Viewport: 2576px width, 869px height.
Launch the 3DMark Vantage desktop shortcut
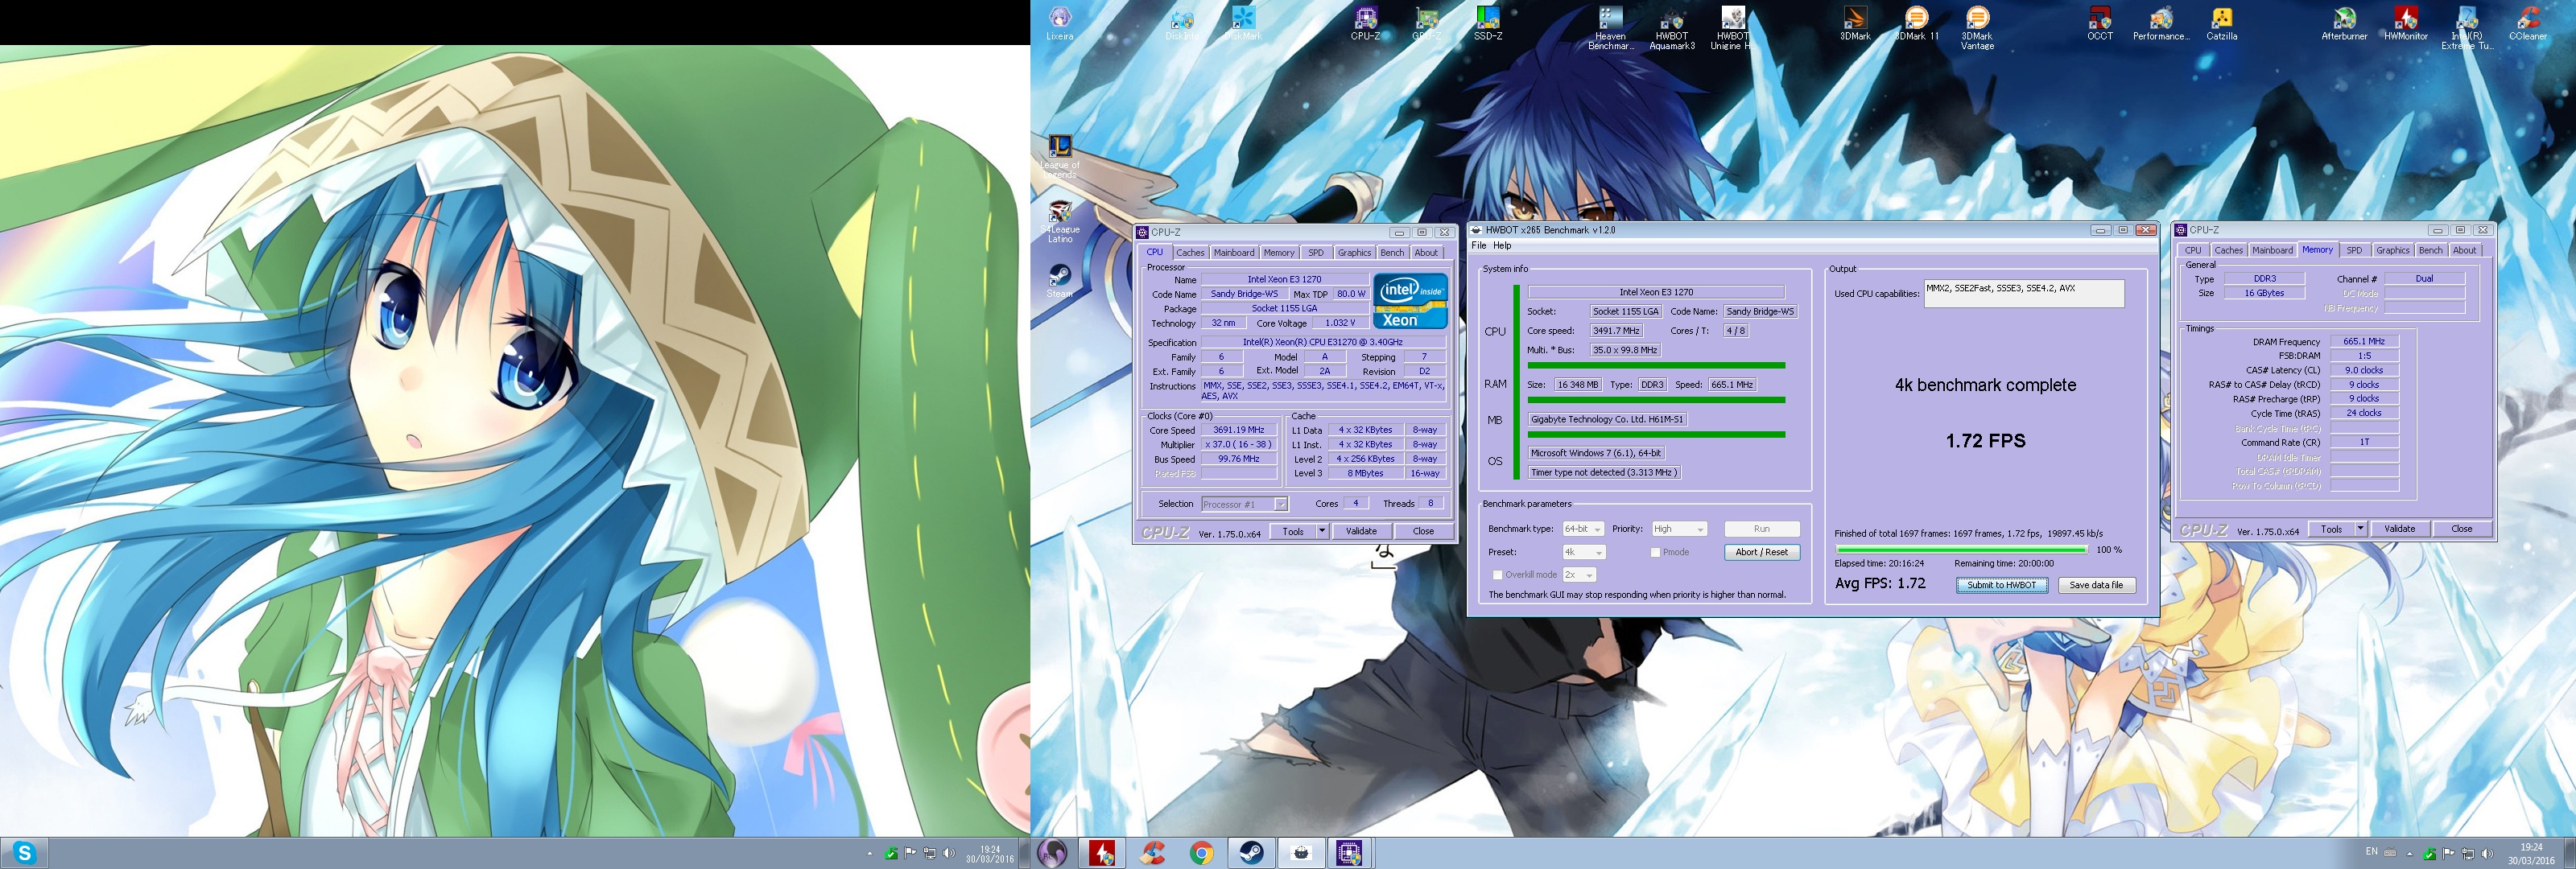(1977, 27)
